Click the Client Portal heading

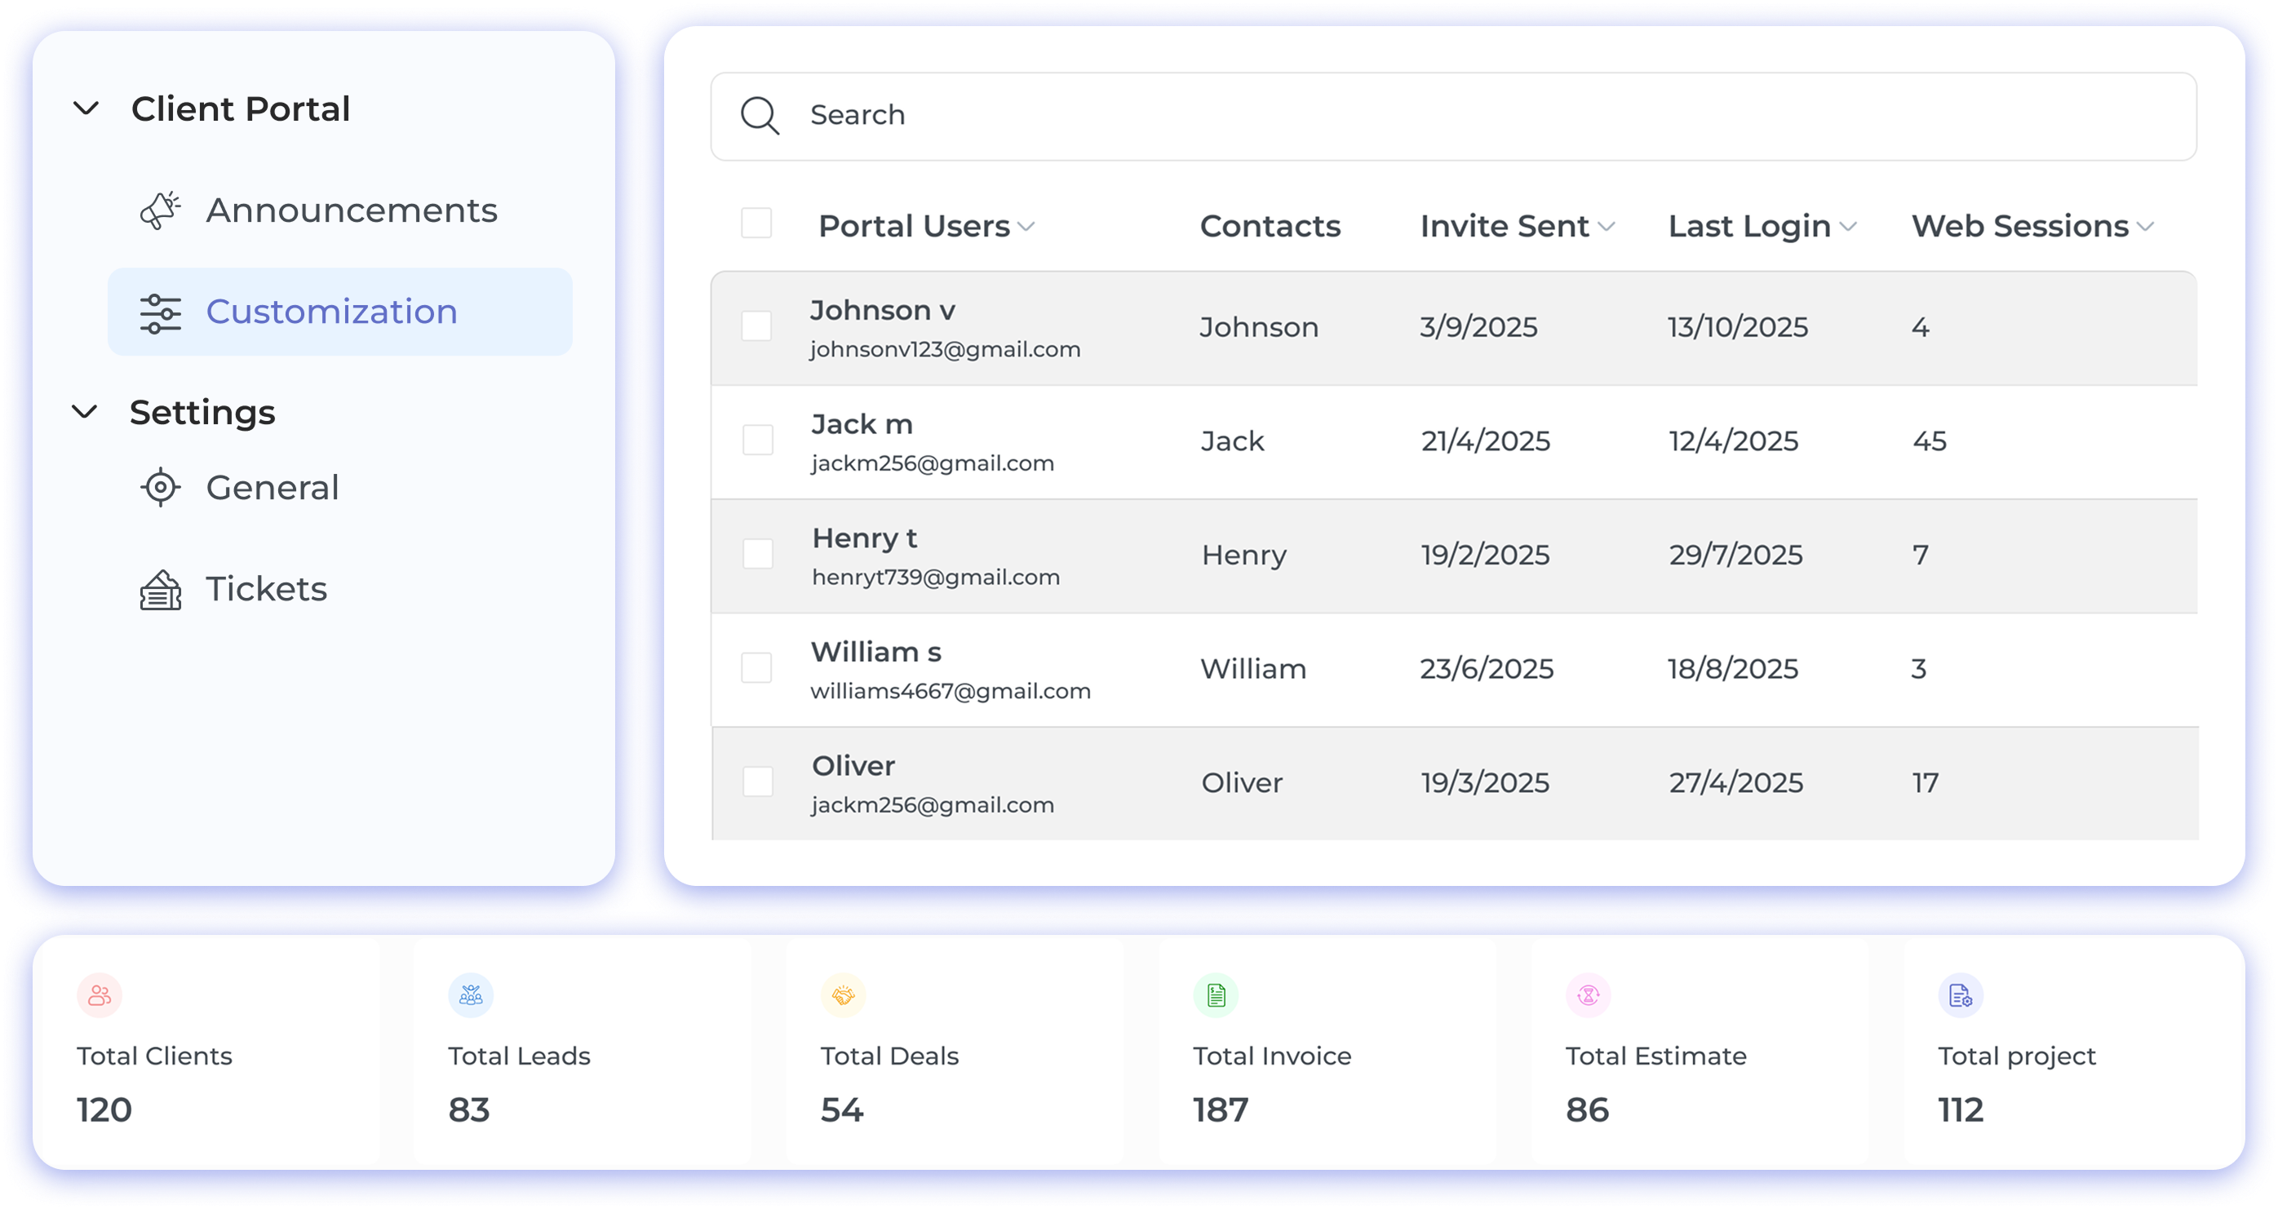(x=241, y=108)
